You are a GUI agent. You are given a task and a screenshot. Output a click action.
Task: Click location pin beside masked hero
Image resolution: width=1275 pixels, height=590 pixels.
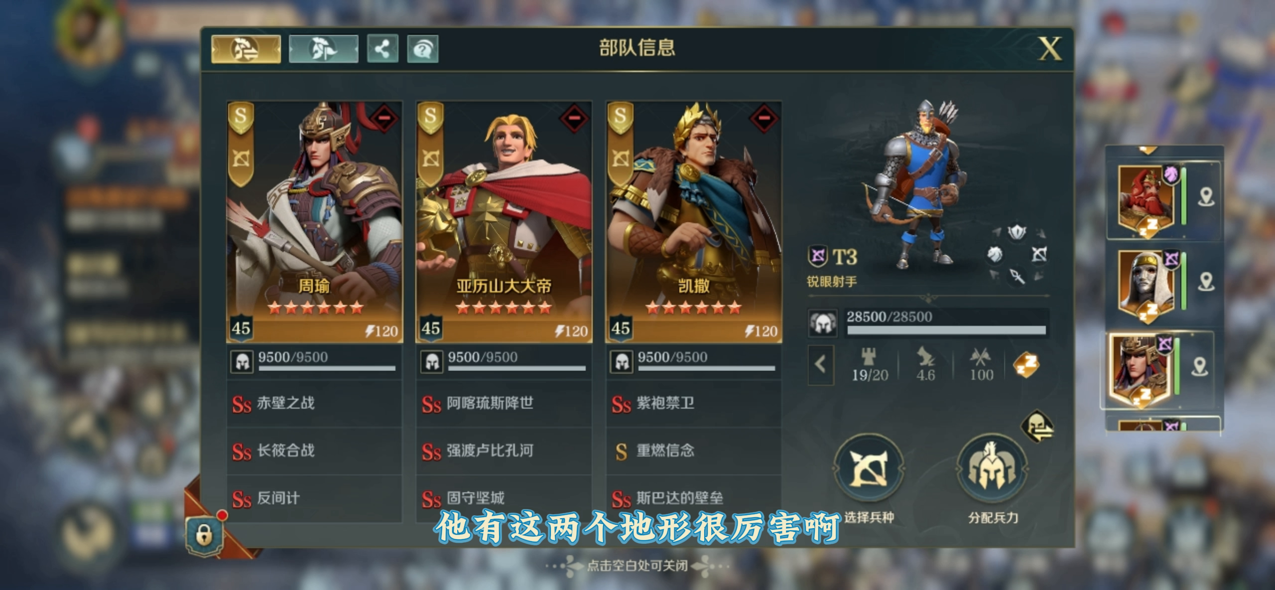1206,282
